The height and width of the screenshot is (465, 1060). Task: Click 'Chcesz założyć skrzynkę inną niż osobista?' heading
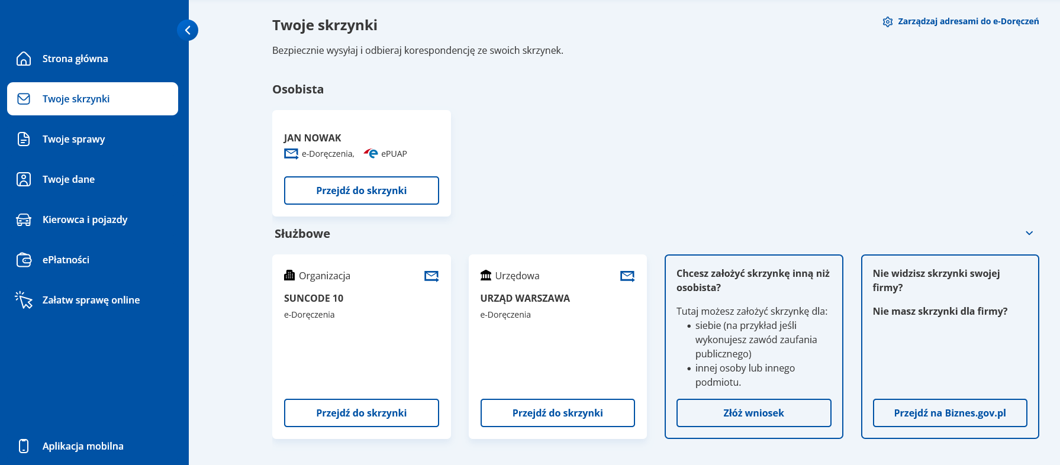(x=753, y=280)
